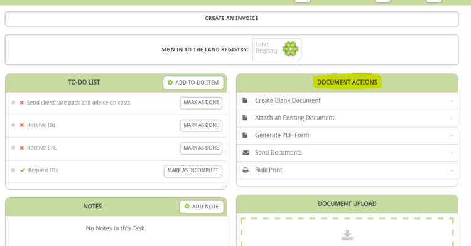Add a new to-do item
This screenshot has width=471, height=246.
tap(193, 83)
